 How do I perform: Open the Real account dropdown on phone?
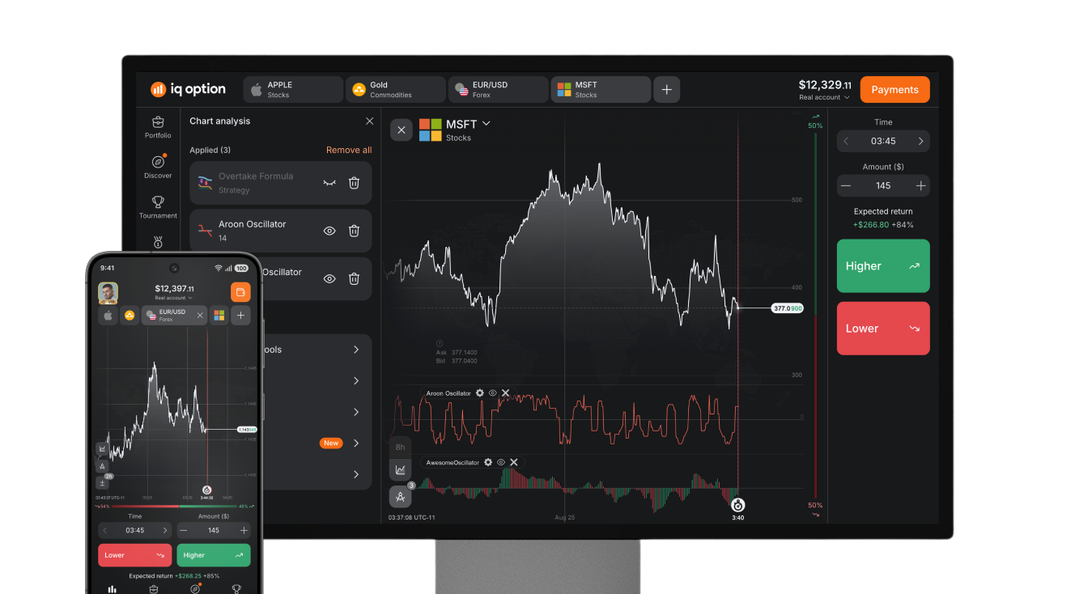174,298
